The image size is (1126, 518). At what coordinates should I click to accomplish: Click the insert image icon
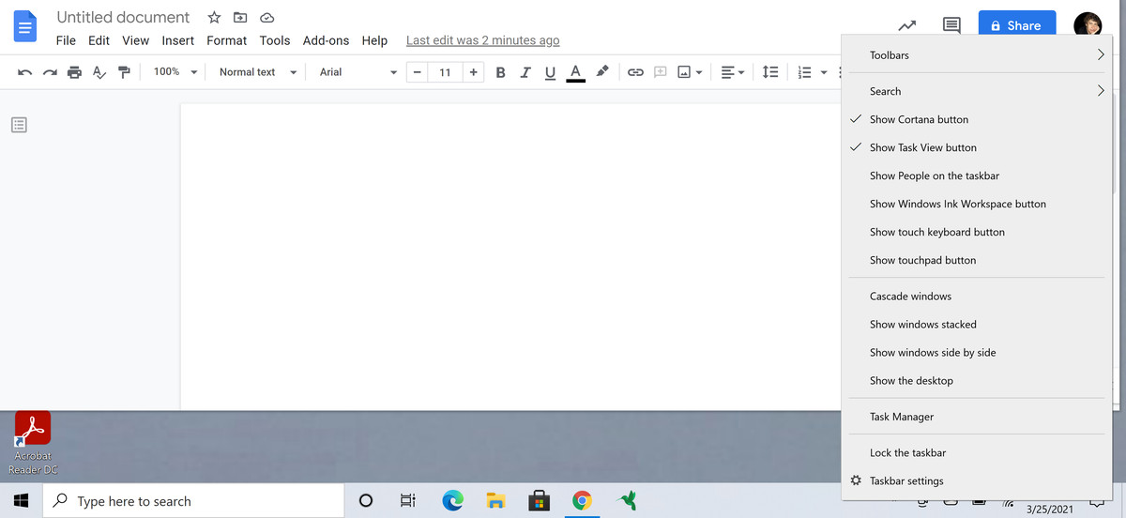click(684, 72)
